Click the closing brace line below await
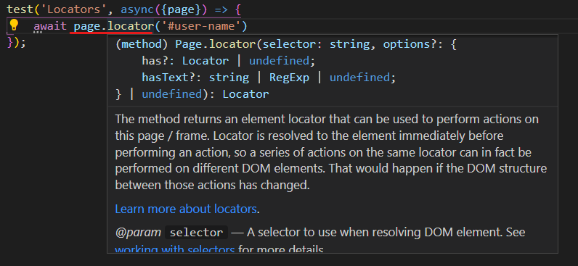The image size is (578, 266). click(x=17, y=43)
